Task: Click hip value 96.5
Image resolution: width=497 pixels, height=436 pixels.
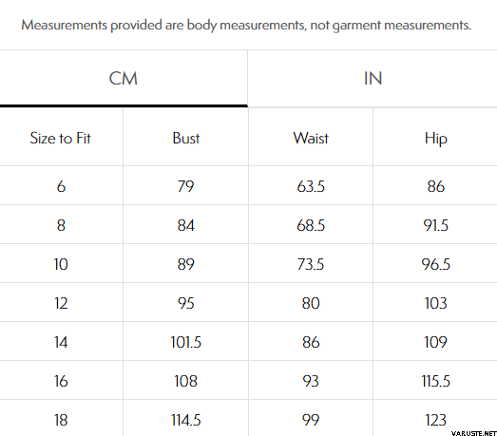Action: (436, 264)
